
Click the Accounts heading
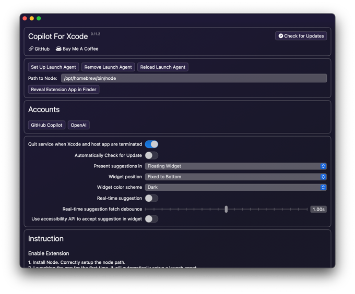[44, 109]
